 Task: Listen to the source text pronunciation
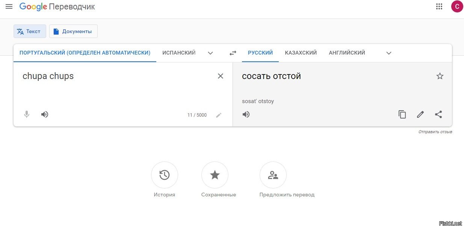(x=45, y=114)
